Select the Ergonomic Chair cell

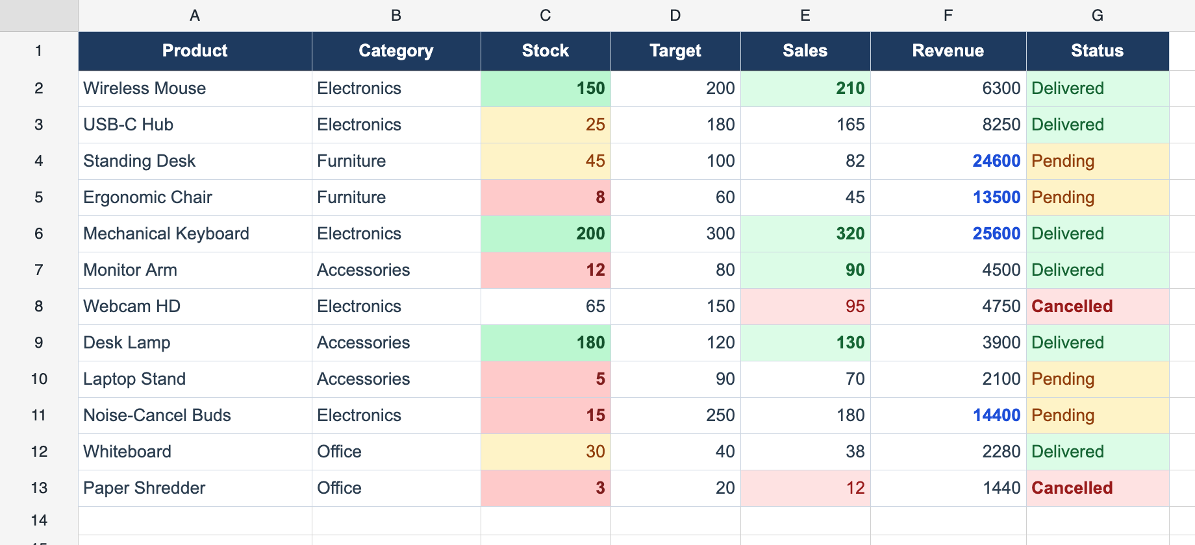(x=195, y=197)
